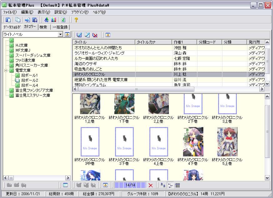
Task: Select the row titled オオカミさんと七人の仲間たち
Action: [x=169, y=48]
